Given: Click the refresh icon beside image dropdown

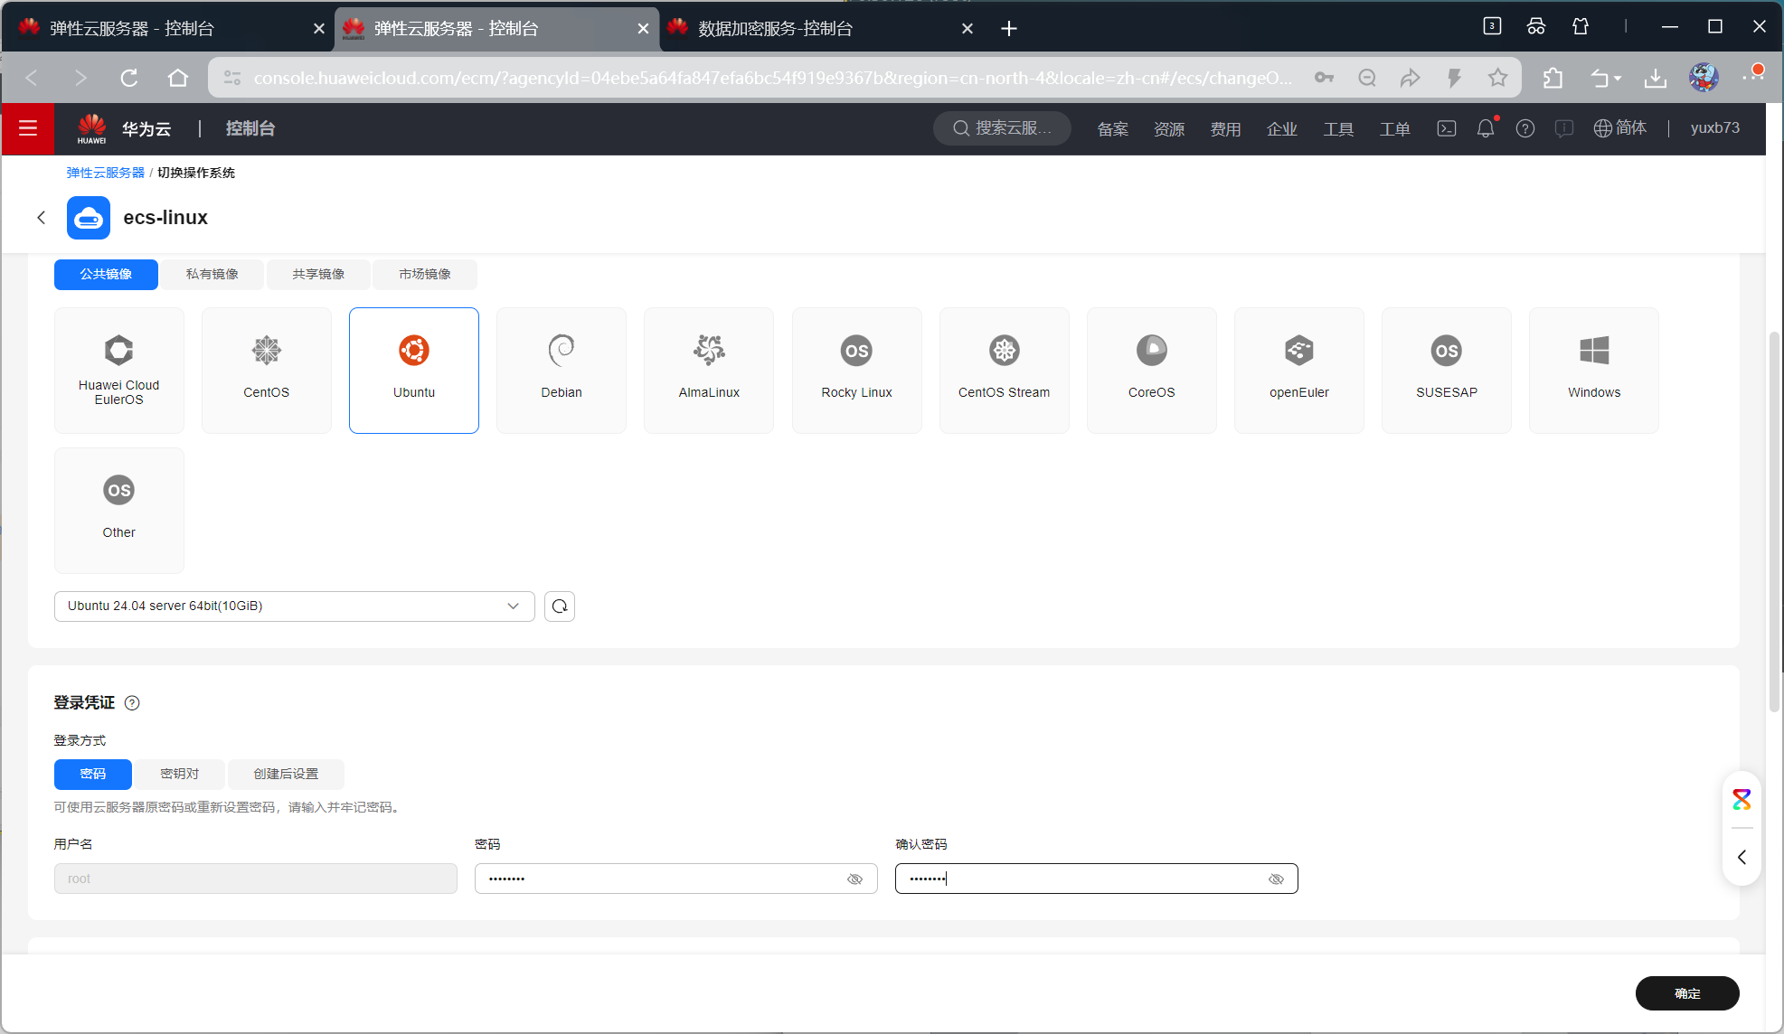Looking at the screenshot, I should coord(560,606).
